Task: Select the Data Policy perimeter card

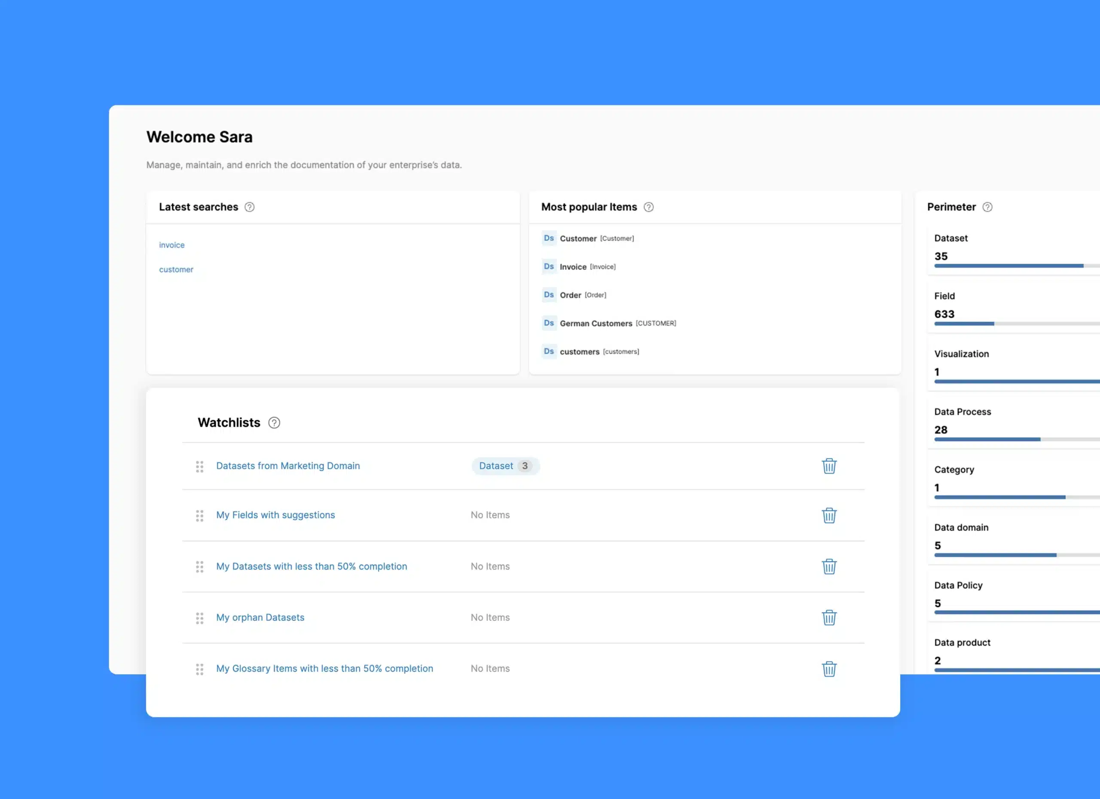Action: (1014, 597)
